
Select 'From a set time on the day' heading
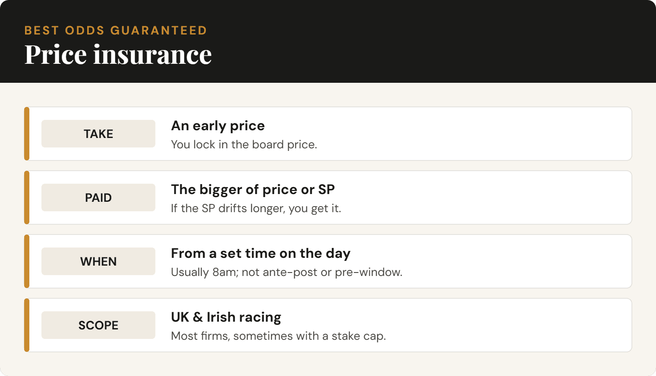point(261,253)
